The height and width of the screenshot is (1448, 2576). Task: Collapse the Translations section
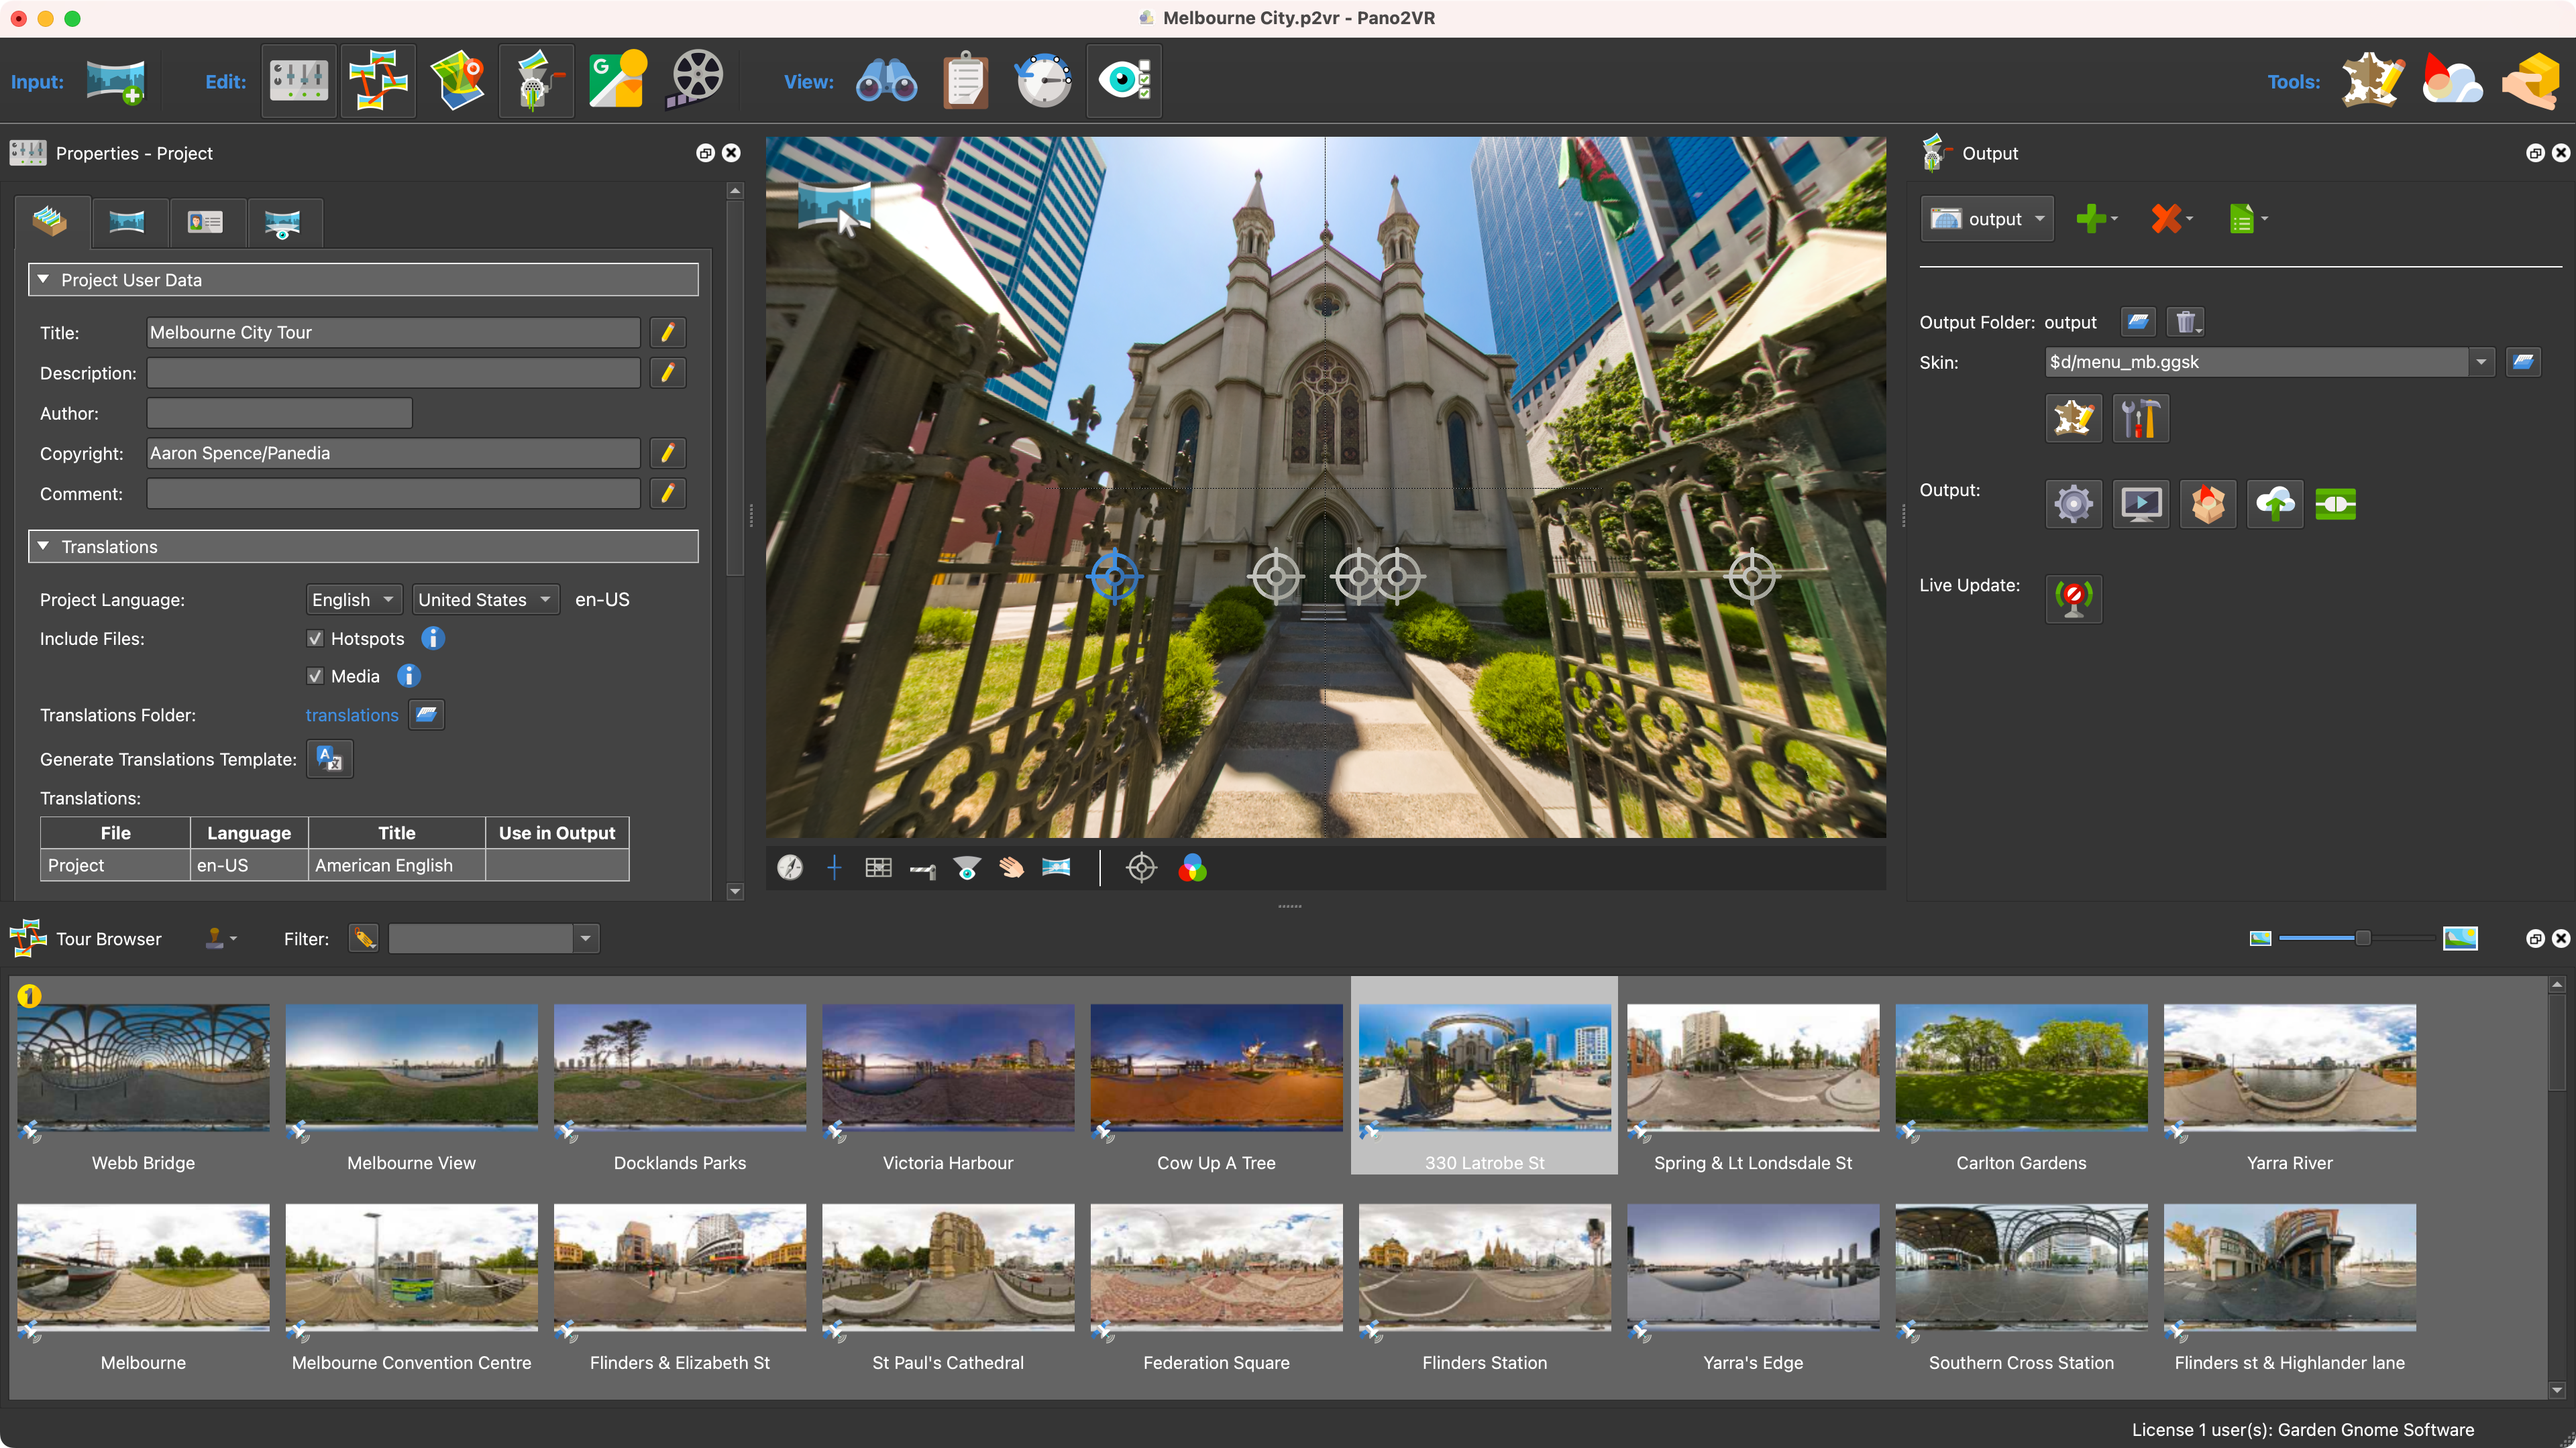pos(44,546)
